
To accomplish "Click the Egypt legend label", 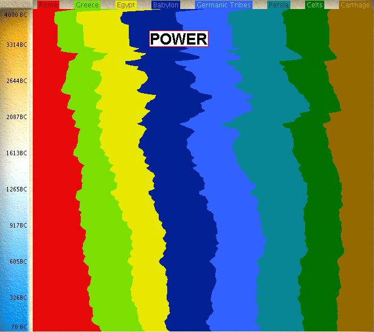I will pos(126,5).
